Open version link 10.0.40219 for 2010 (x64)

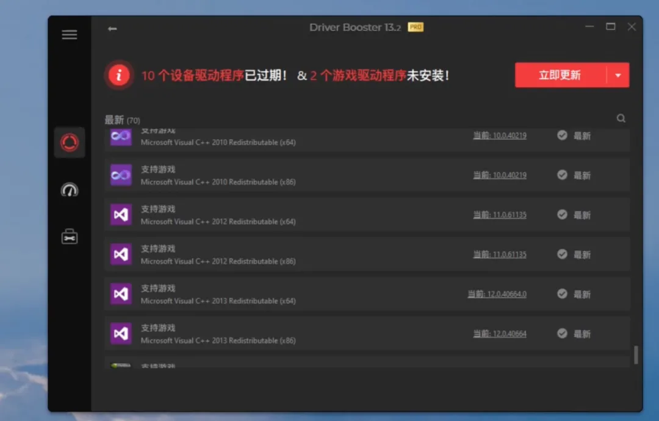[500, 135]
